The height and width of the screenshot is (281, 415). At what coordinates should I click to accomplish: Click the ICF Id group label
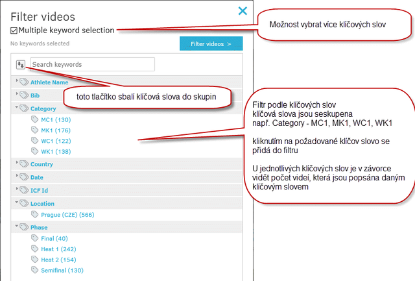click(39, 190)
